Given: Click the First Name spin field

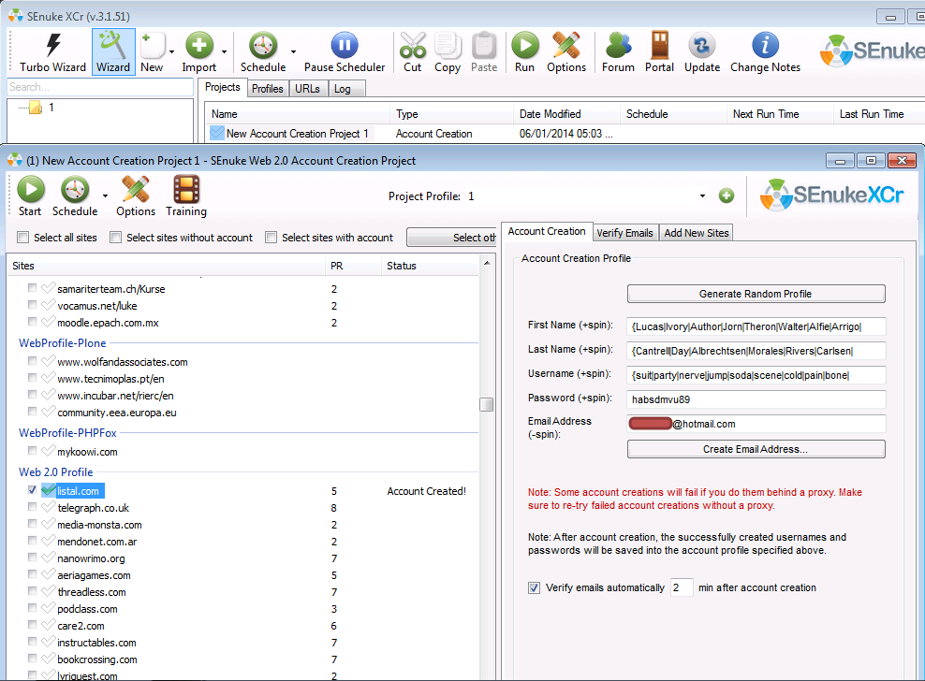Looking at the screenshot, I should [756, 326].
